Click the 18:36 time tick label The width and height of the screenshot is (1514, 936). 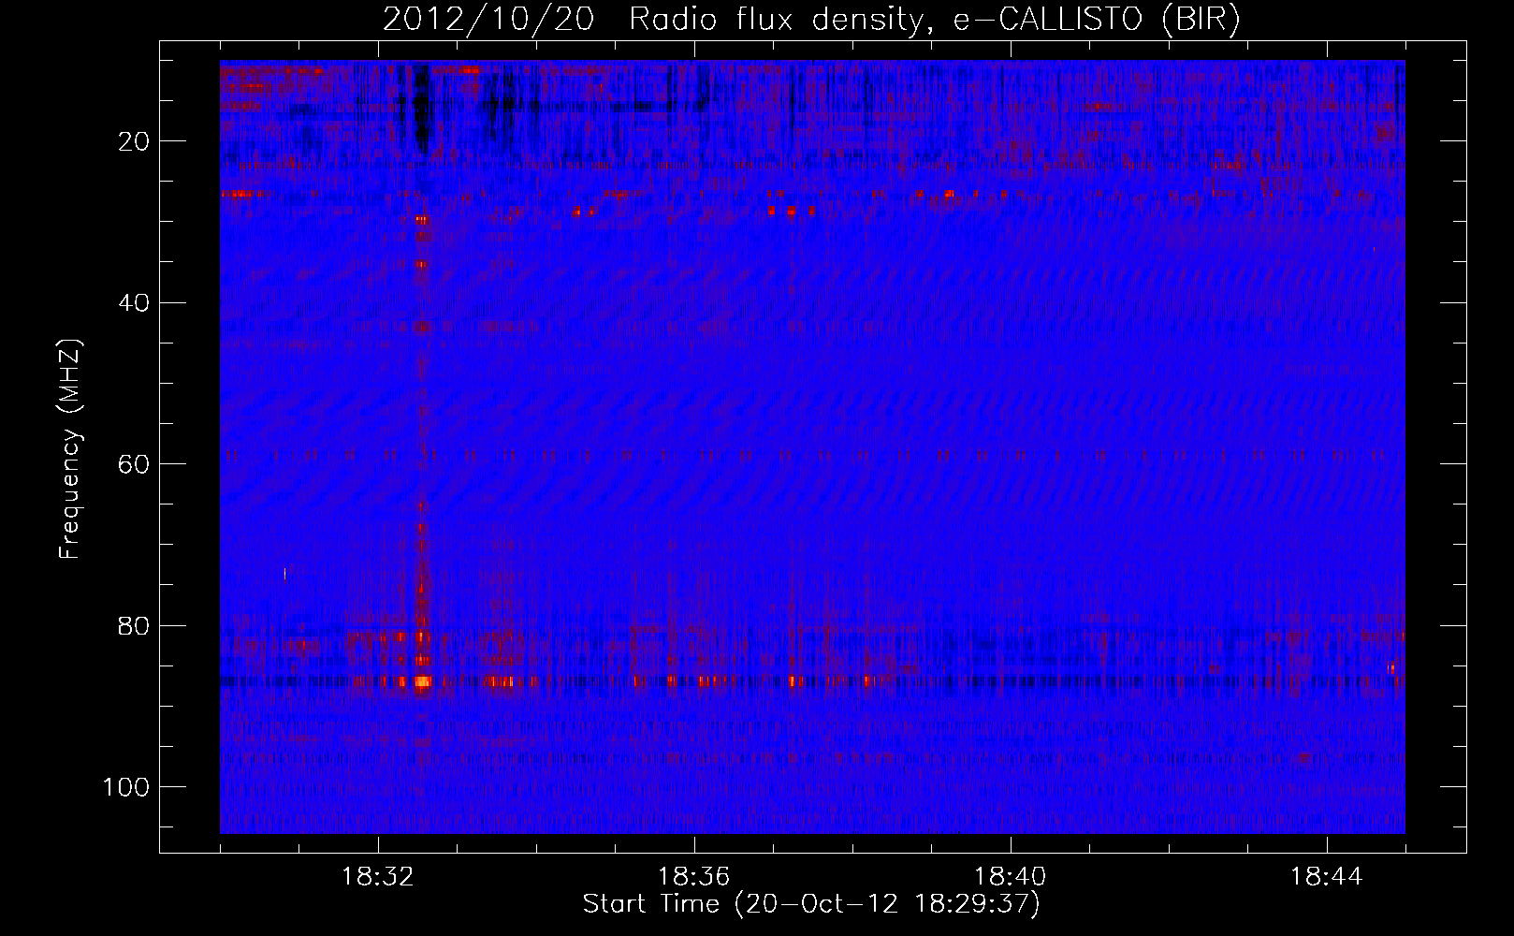694,877
